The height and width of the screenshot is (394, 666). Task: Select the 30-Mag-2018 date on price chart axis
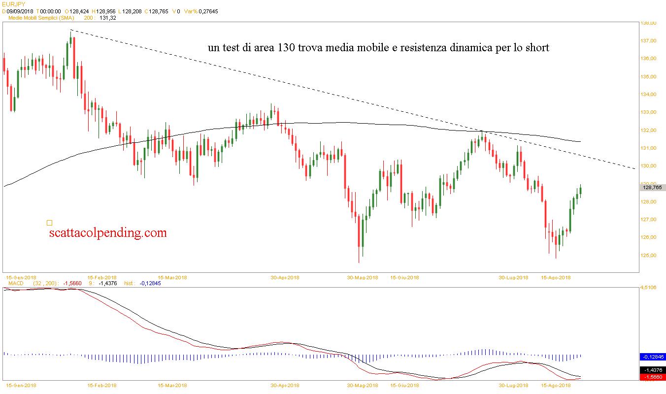point(362,277)
